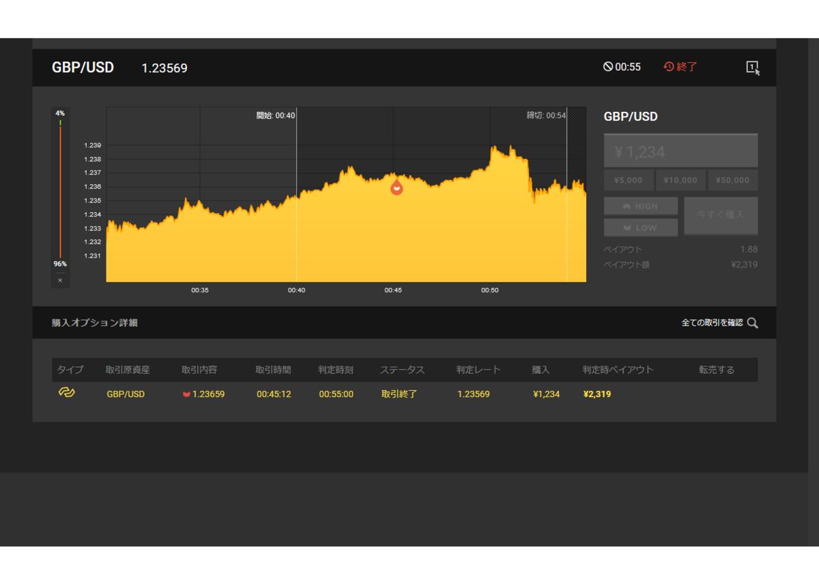The width and height of the screenshot is (819, 584).
Task: Close the sentiment gauge with x icon
Action: 60,280
